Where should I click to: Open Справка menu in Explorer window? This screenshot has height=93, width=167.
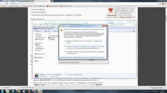[x=52, y=27]
